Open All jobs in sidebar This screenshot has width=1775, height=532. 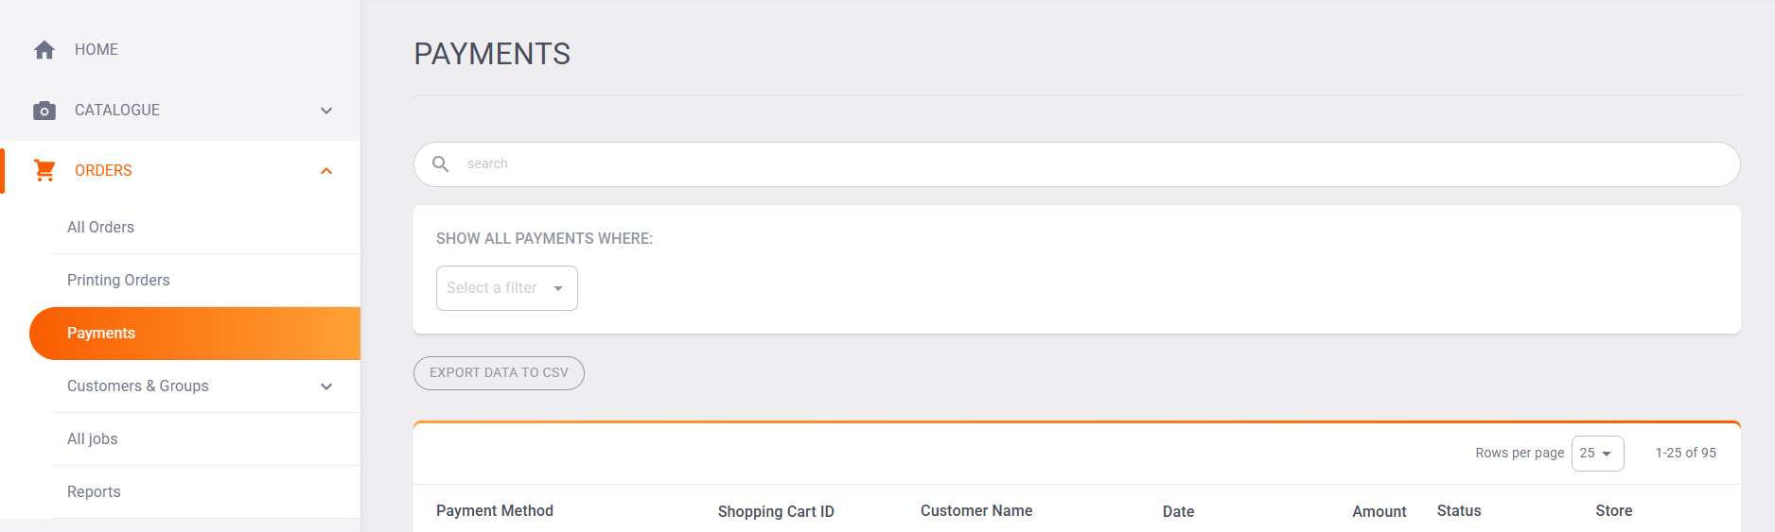(x=93, y=439)
